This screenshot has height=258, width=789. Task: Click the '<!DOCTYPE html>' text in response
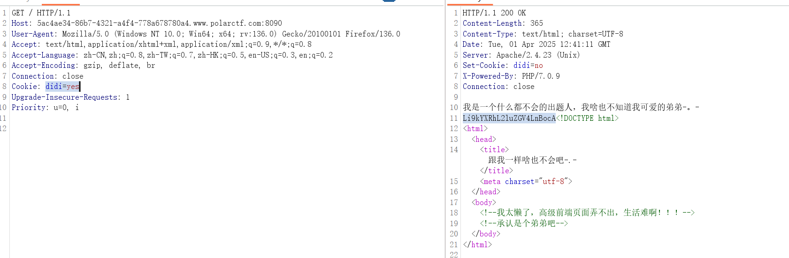[587, 118]
